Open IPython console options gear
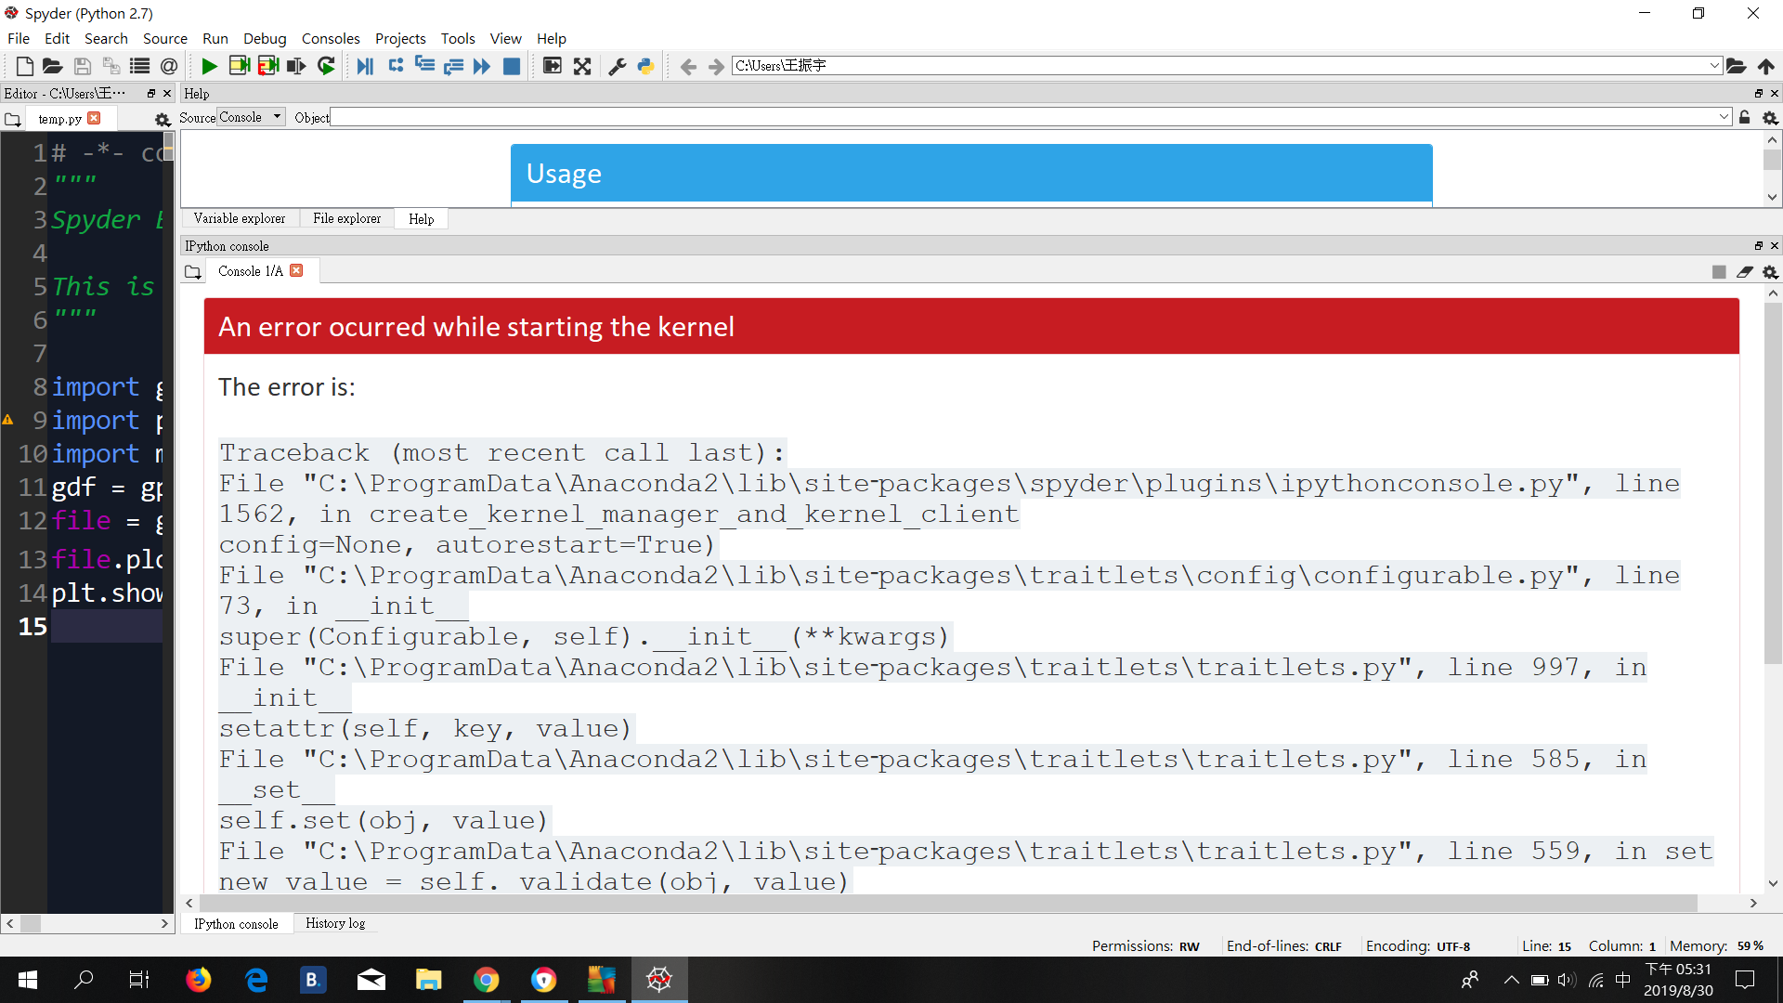1783x1003 pixels. point(1771,272)
